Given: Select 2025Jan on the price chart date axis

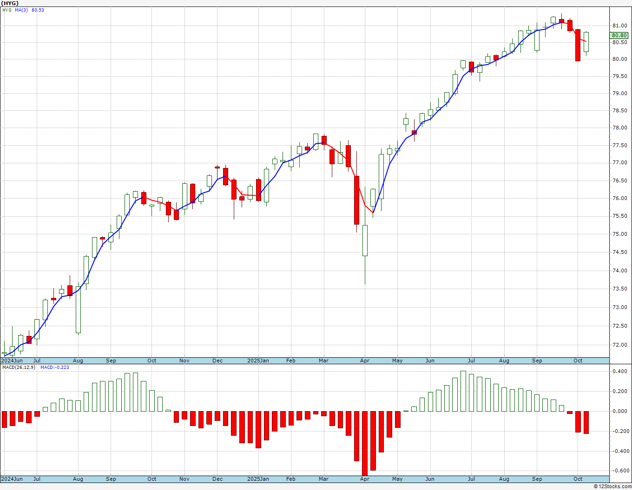Looking at the screenshot, I should 258,361.
